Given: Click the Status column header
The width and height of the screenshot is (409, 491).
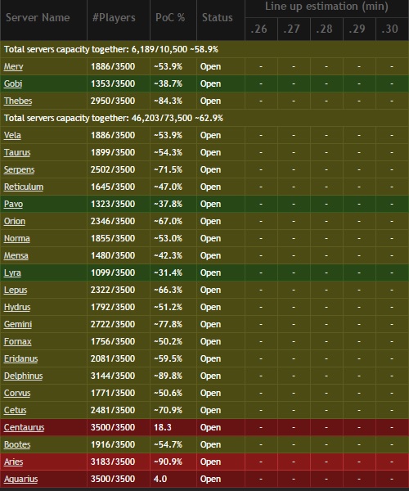Looking at the screenshot, I should (x=217, y=18).
